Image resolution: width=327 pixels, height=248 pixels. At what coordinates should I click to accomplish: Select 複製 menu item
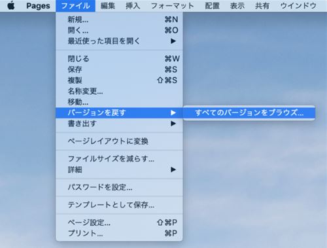click(119, 80)
